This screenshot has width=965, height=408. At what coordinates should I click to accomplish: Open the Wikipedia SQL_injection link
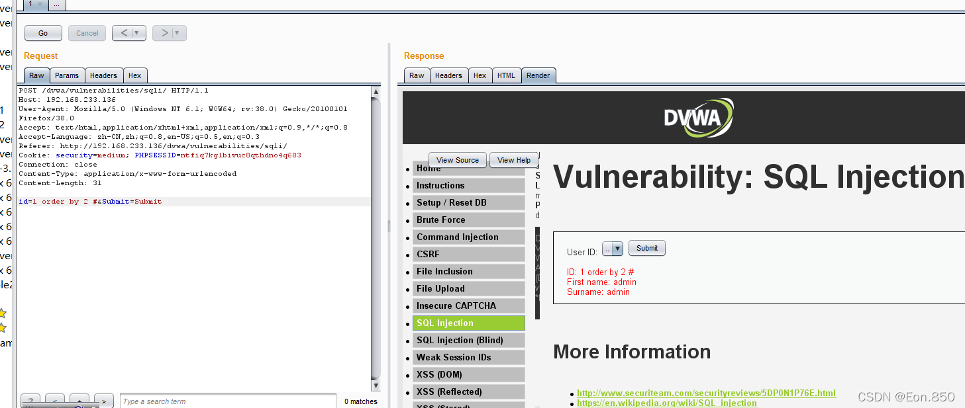point(667,403)
